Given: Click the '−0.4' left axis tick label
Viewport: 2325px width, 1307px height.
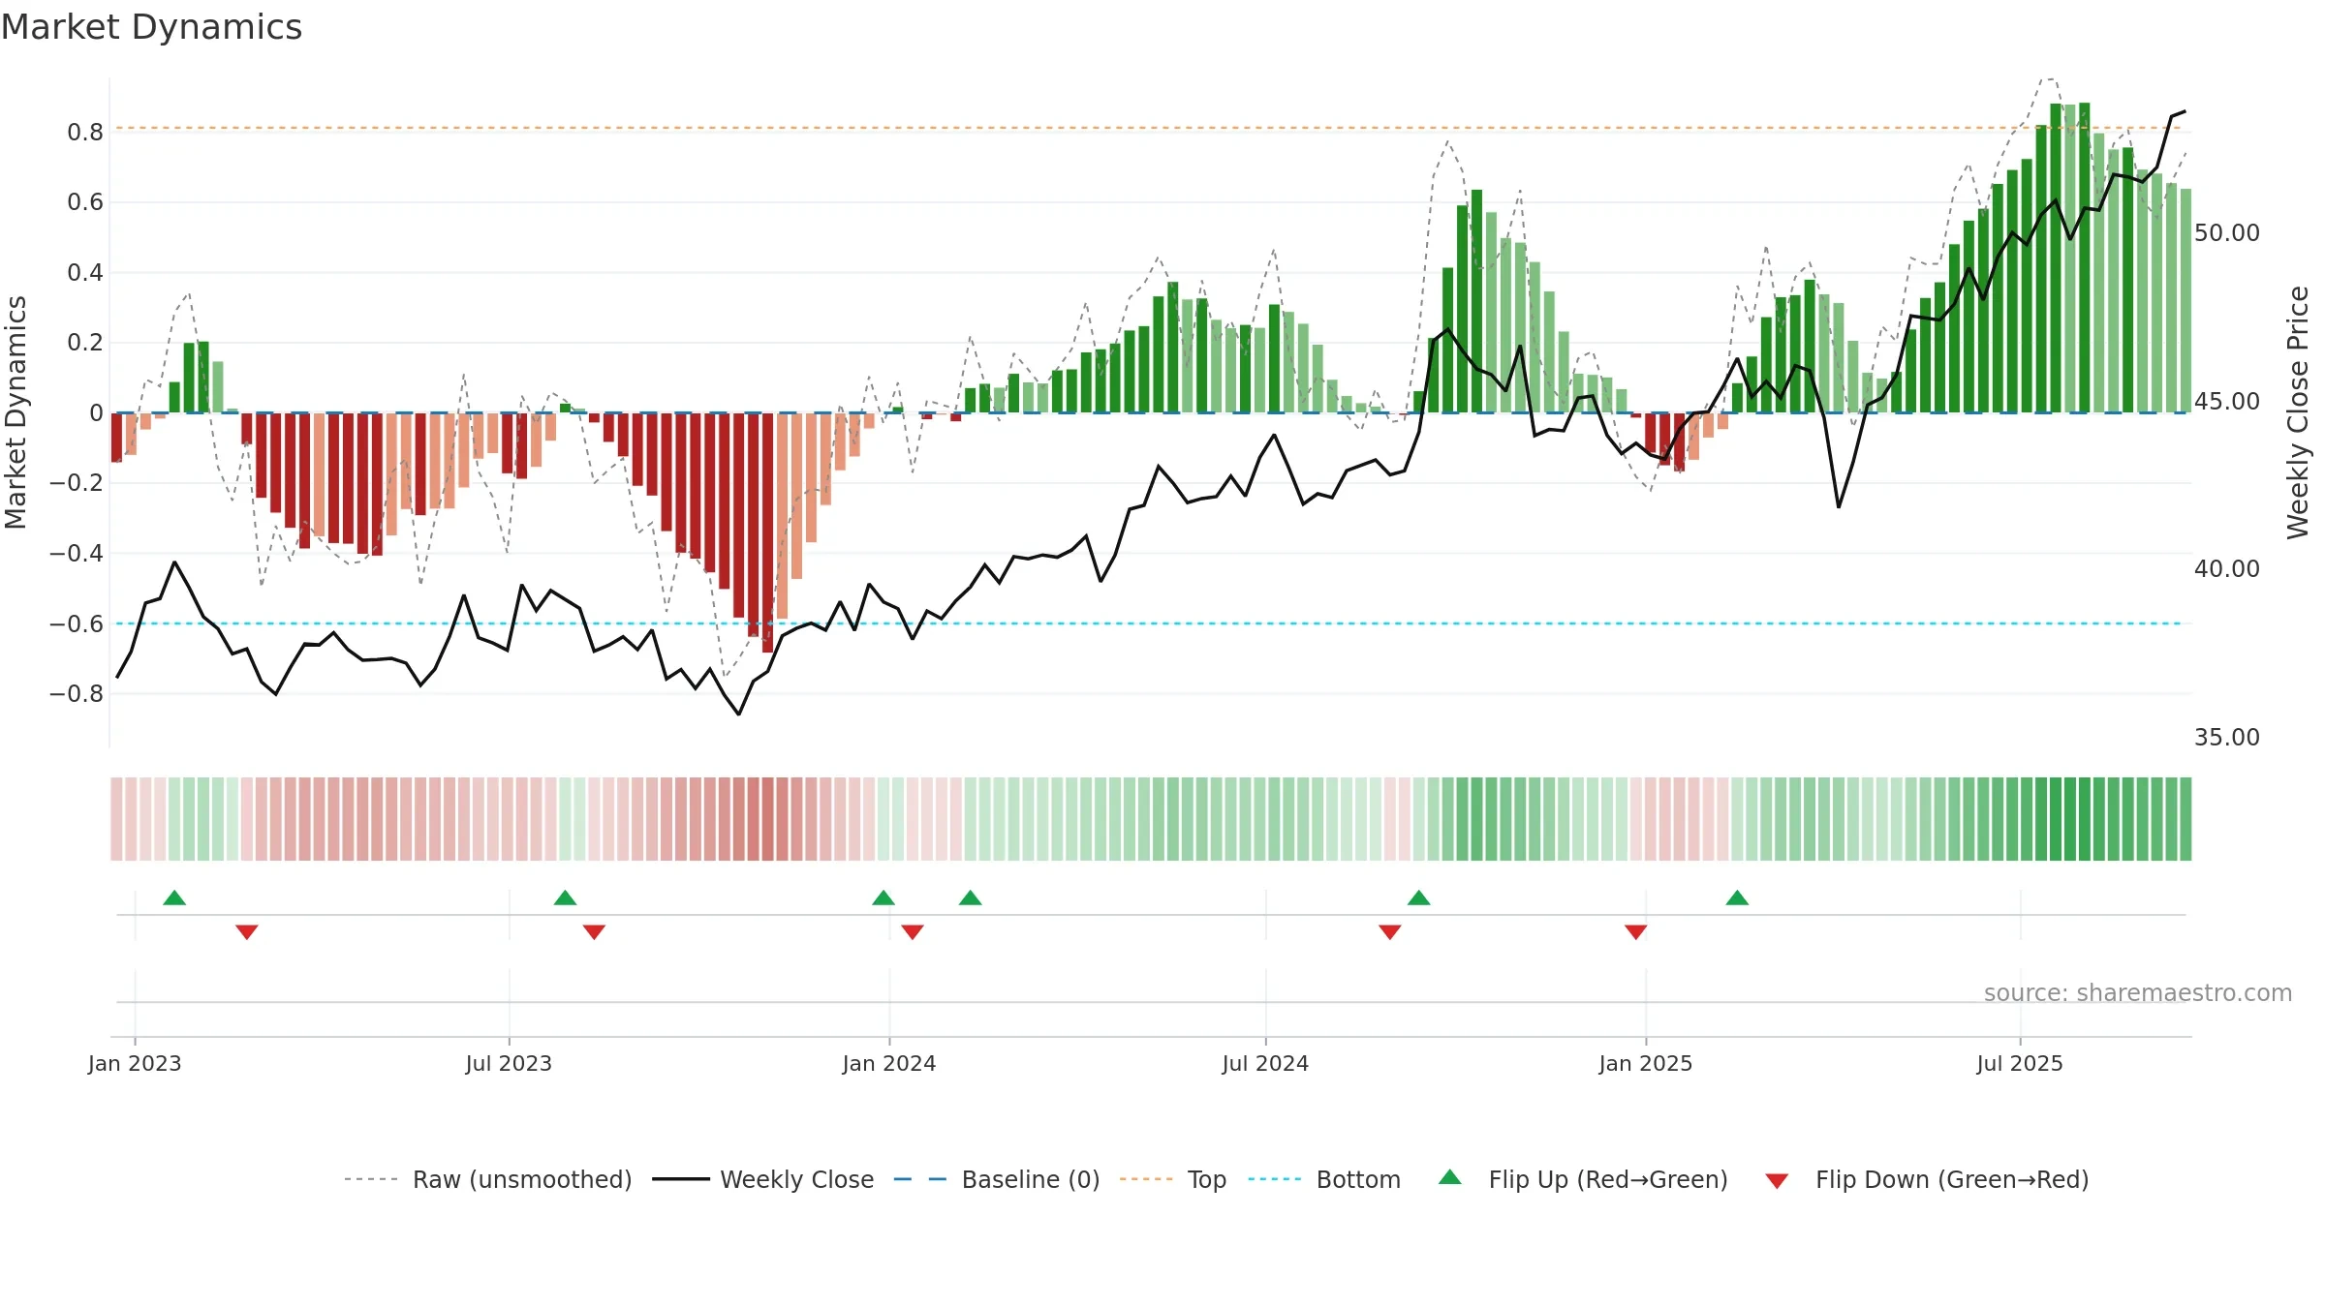Looking at the screenshot, I should tap(77, 554).
